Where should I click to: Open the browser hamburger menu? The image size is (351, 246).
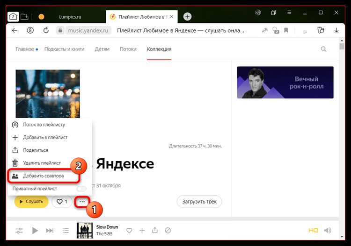click(289, 12)
